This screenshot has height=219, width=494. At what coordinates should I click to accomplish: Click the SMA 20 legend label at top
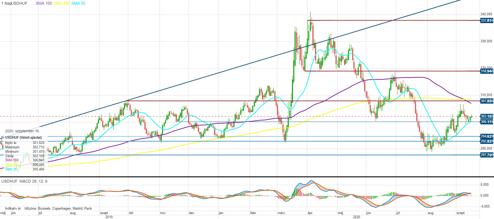(78, 3)
